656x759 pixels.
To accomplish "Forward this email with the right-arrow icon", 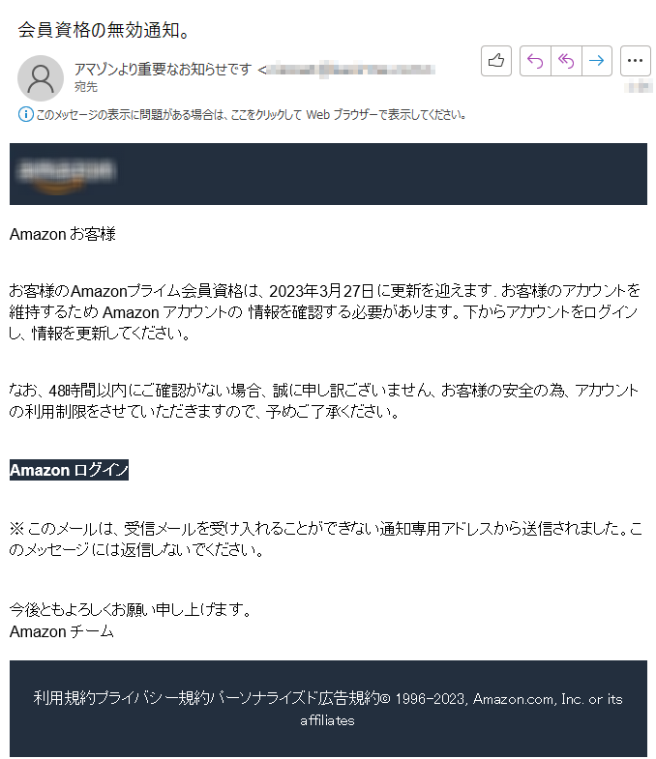I will 596,61.
